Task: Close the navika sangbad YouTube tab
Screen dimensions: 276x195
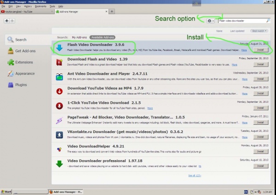Action: point(52,11)
